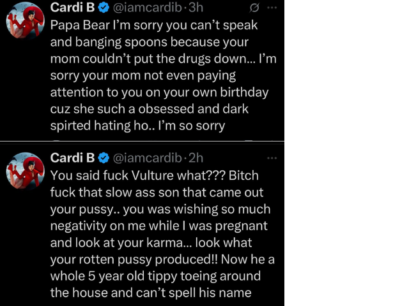Open the 2h timestamp of the second tweet

(x=194, y=157)
